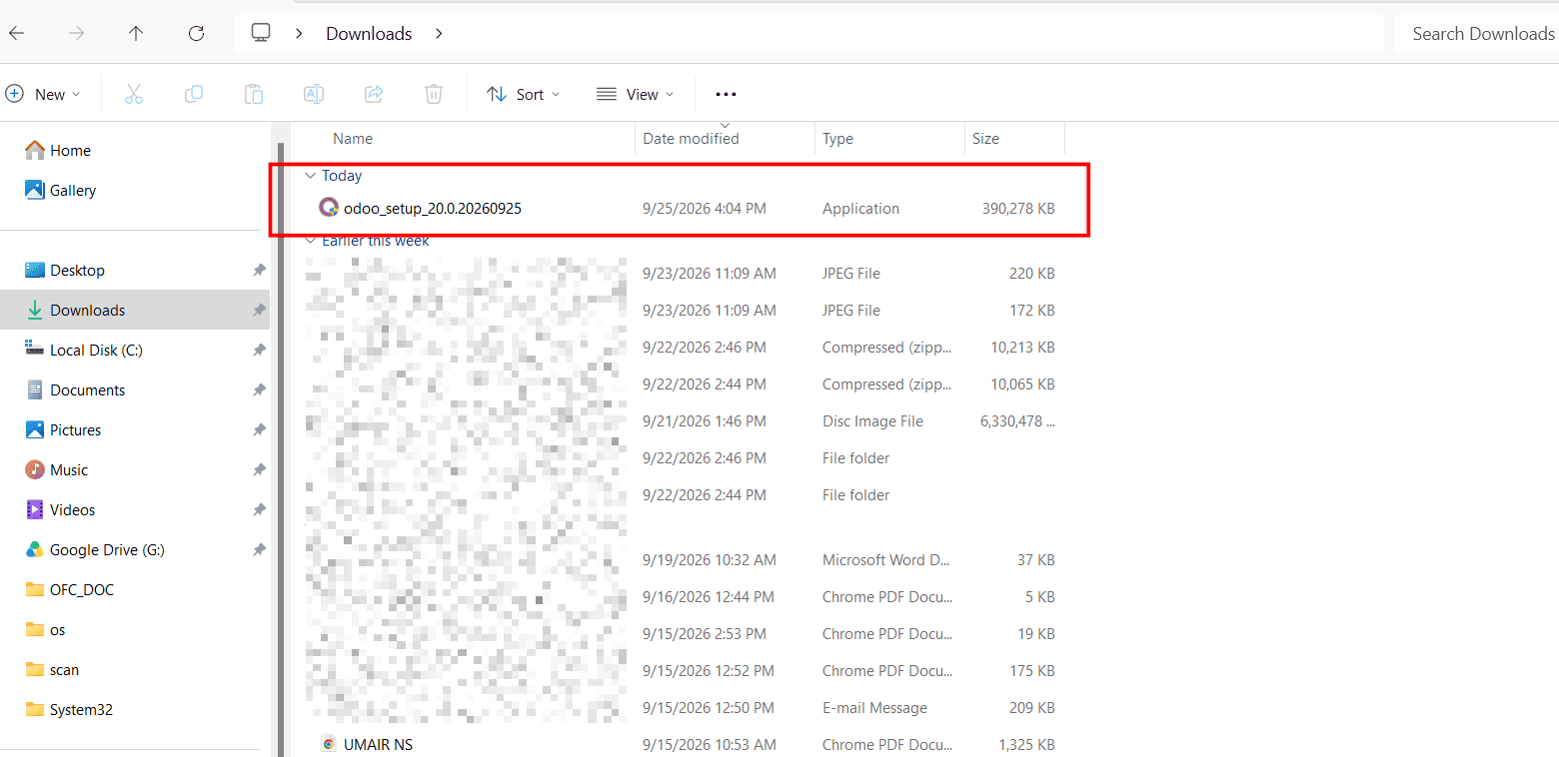The image size is (1559, 757).
Task: Click in the Search Downloads box
Action: tap(1477, 33)
